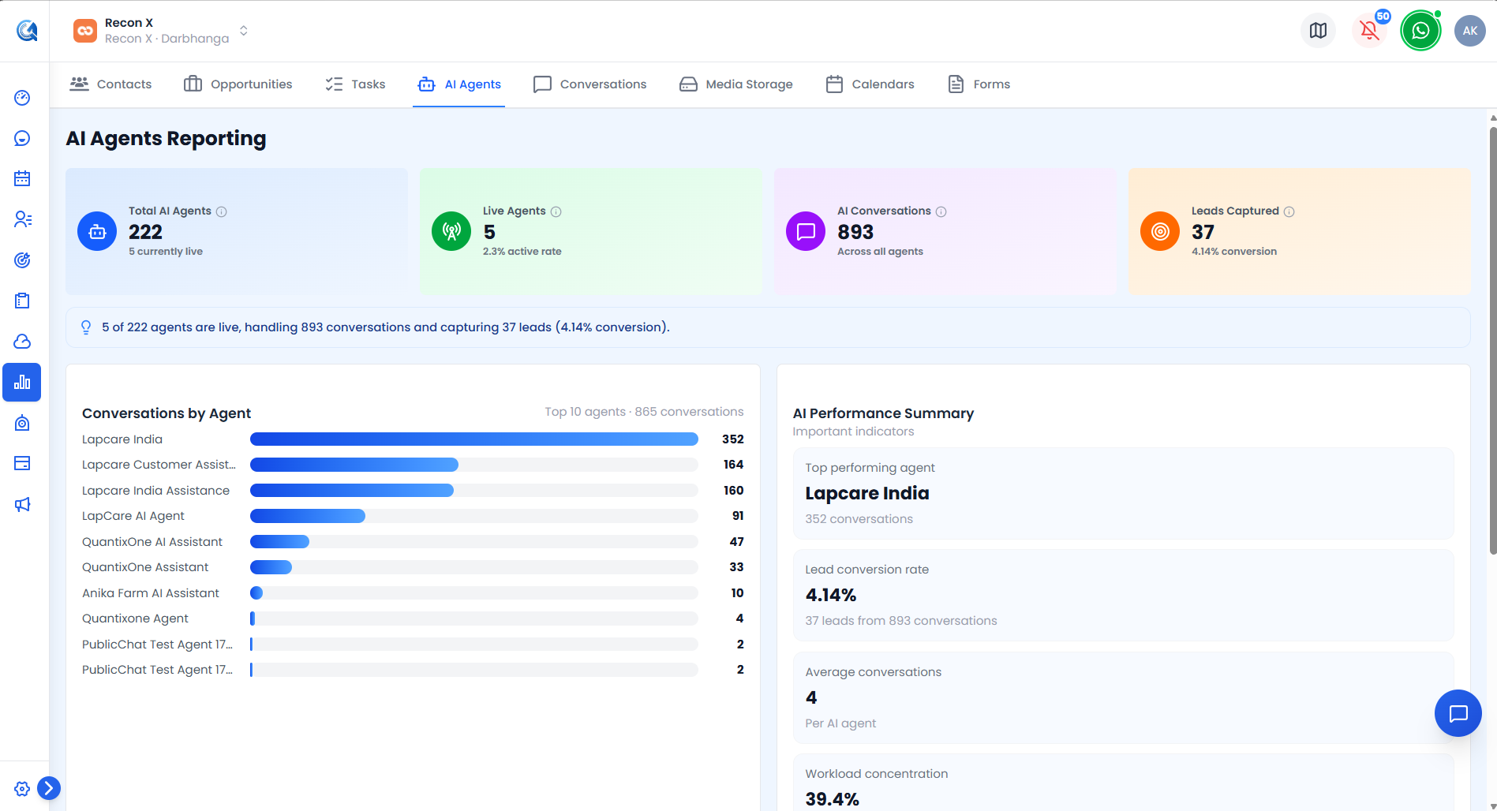1497x811 pixels.
Task: Show info tooltip for Leads Captured
Action: [1289, 211]
